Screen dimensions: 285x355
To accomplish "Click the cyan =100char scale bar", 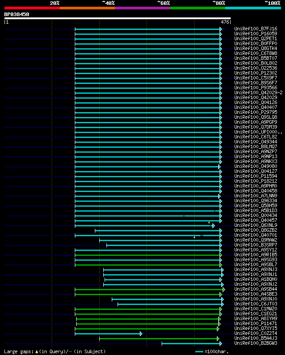I will pos(199,351).
